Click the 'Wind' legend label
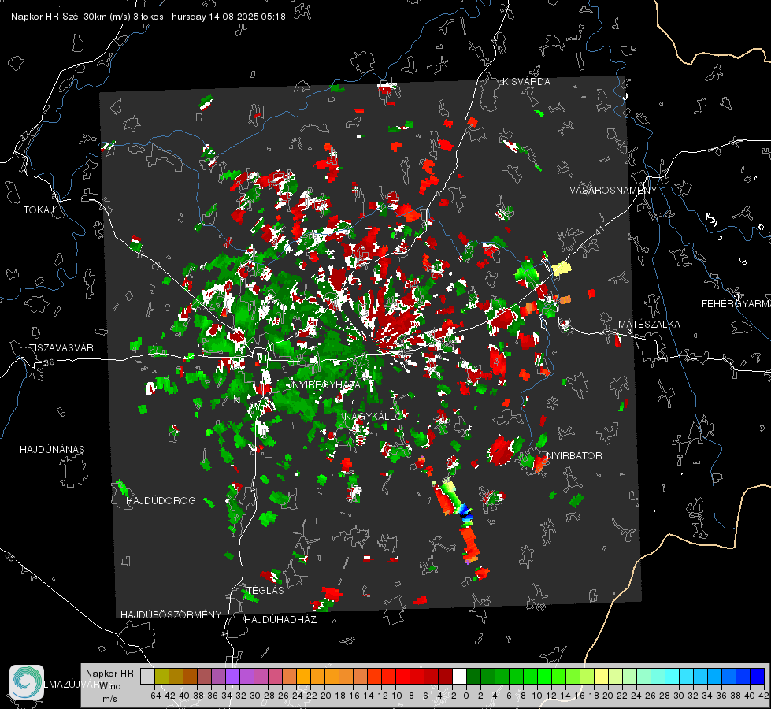 tap(110, 686)
